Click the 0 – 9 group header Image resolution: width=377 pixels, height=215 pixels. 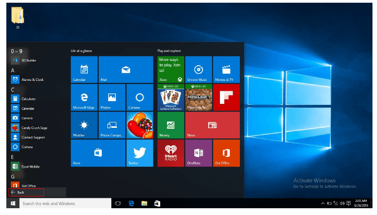tap(17, 51)
